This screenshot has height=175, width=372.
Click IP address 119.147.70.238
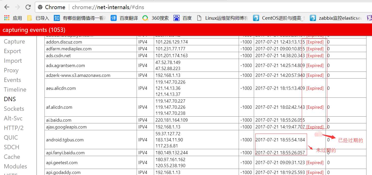(170, 113)
